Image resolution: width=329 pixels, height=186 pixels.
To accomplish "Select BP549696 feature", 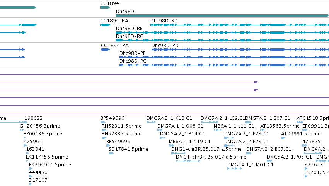I will (x=103, y=122).
